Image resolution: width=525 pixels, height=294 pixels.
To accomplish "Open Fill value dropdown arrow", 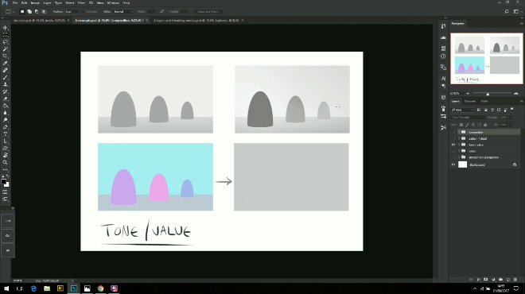I will pyautogui.click(x=511, y=125).
